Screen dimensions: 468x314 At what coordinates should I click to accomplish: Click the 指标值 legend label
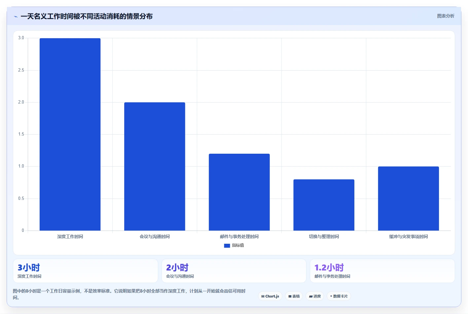coord(238,245)
